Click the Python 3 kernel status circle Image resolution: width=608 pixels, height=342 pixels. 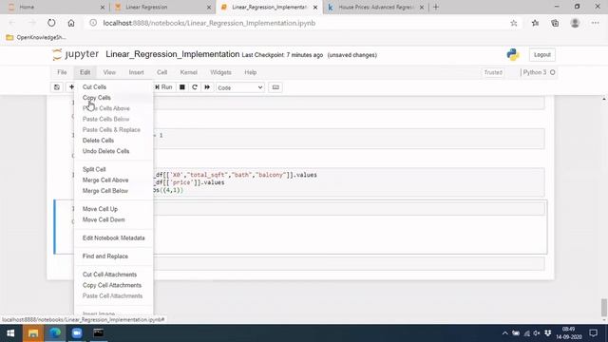(553, 72)
